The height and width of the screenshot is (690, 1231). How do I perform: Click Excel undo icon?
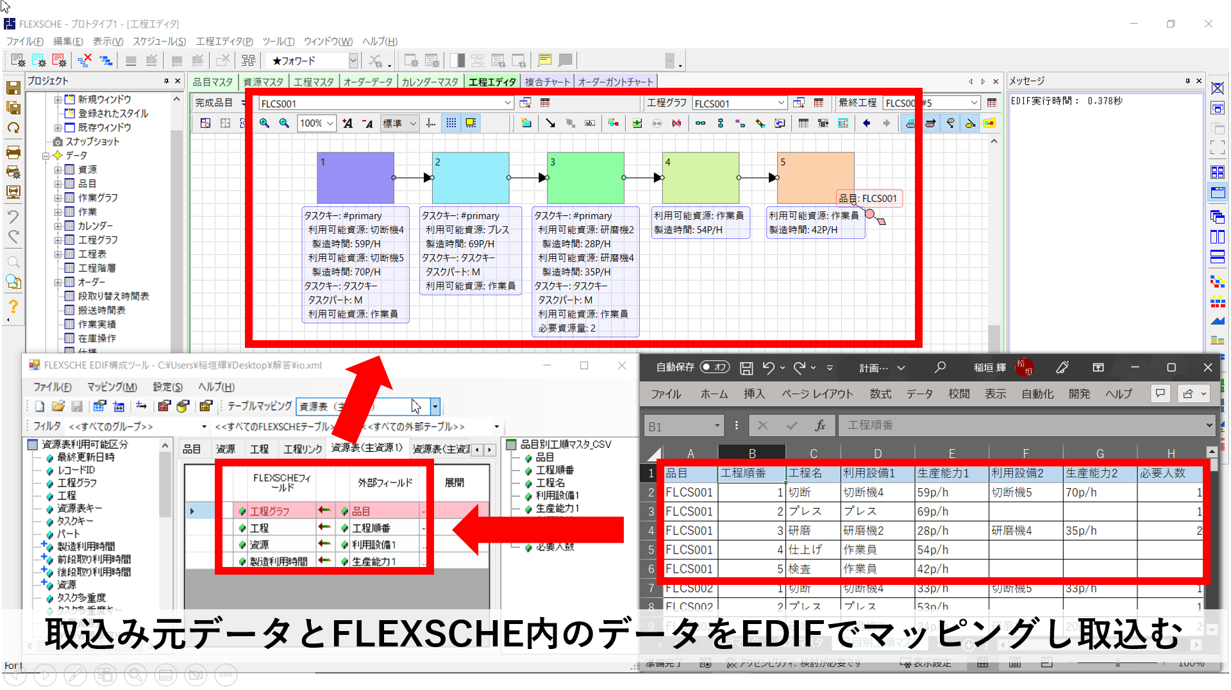[x=769, y=368]
